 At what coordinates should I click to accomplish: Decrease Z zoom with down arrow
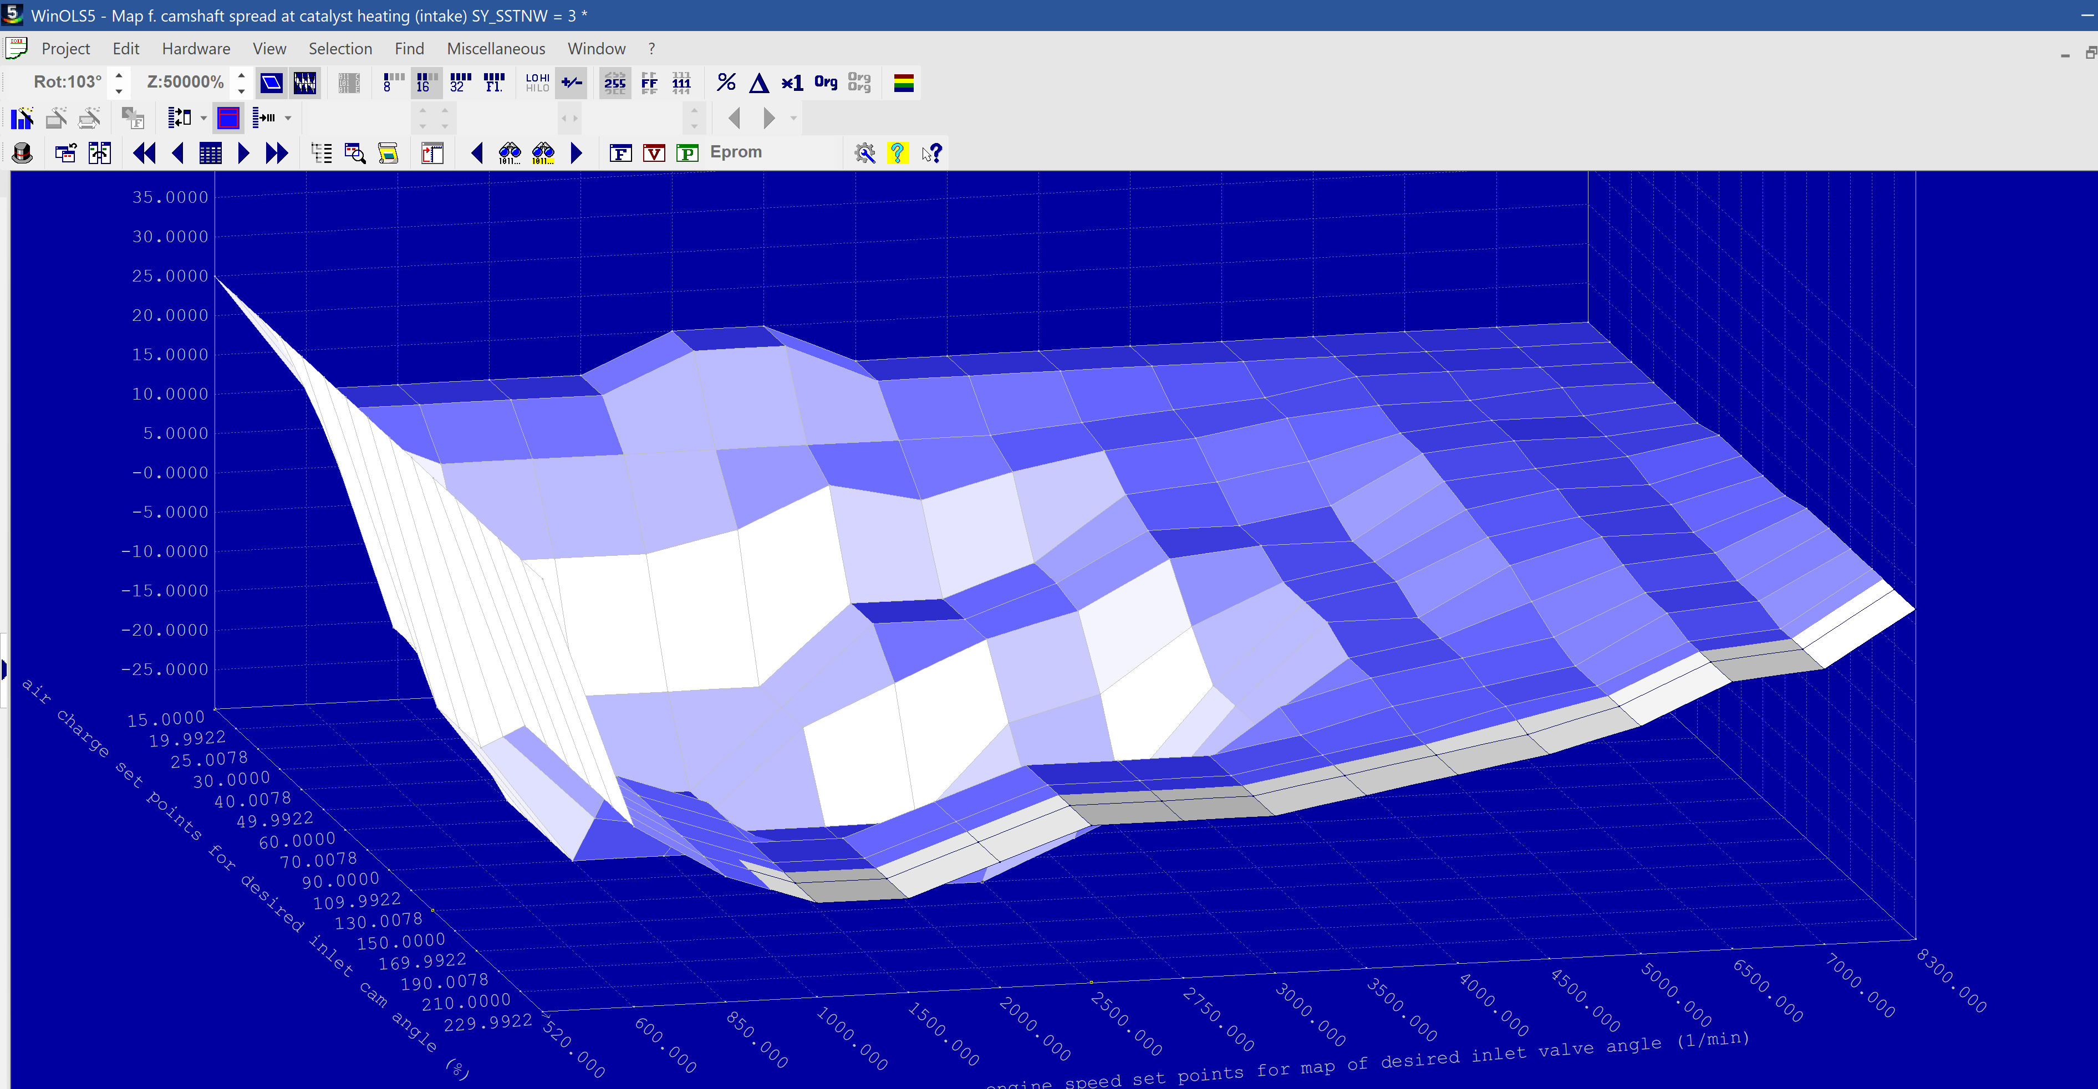pos(241,90)
